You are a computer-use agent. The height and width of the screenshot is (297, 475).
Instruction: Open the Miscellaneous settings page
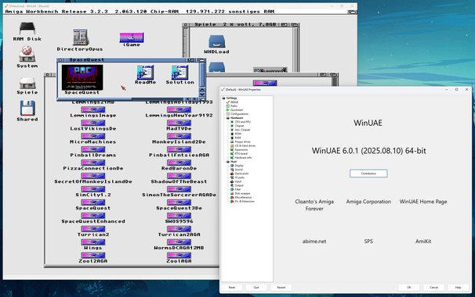[243, 197]
